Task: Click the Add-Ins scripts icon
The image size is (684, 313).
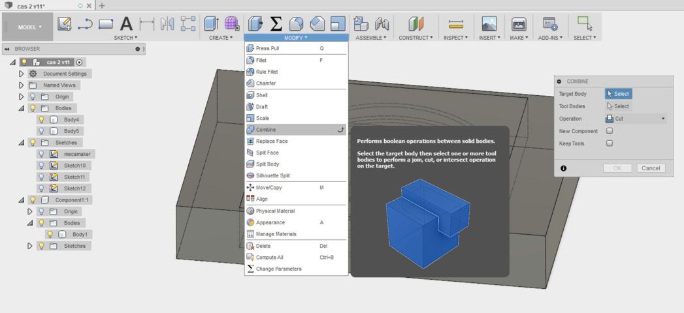Action: point(550,23)
